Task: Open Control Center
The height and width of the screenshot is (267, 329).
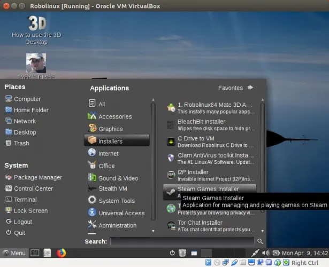Action: click(x=29, y=189)
